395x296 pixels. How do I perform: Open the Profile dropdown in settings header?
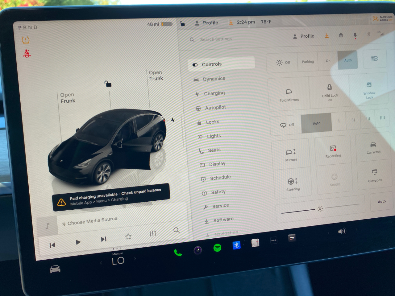tap(303, 36)
